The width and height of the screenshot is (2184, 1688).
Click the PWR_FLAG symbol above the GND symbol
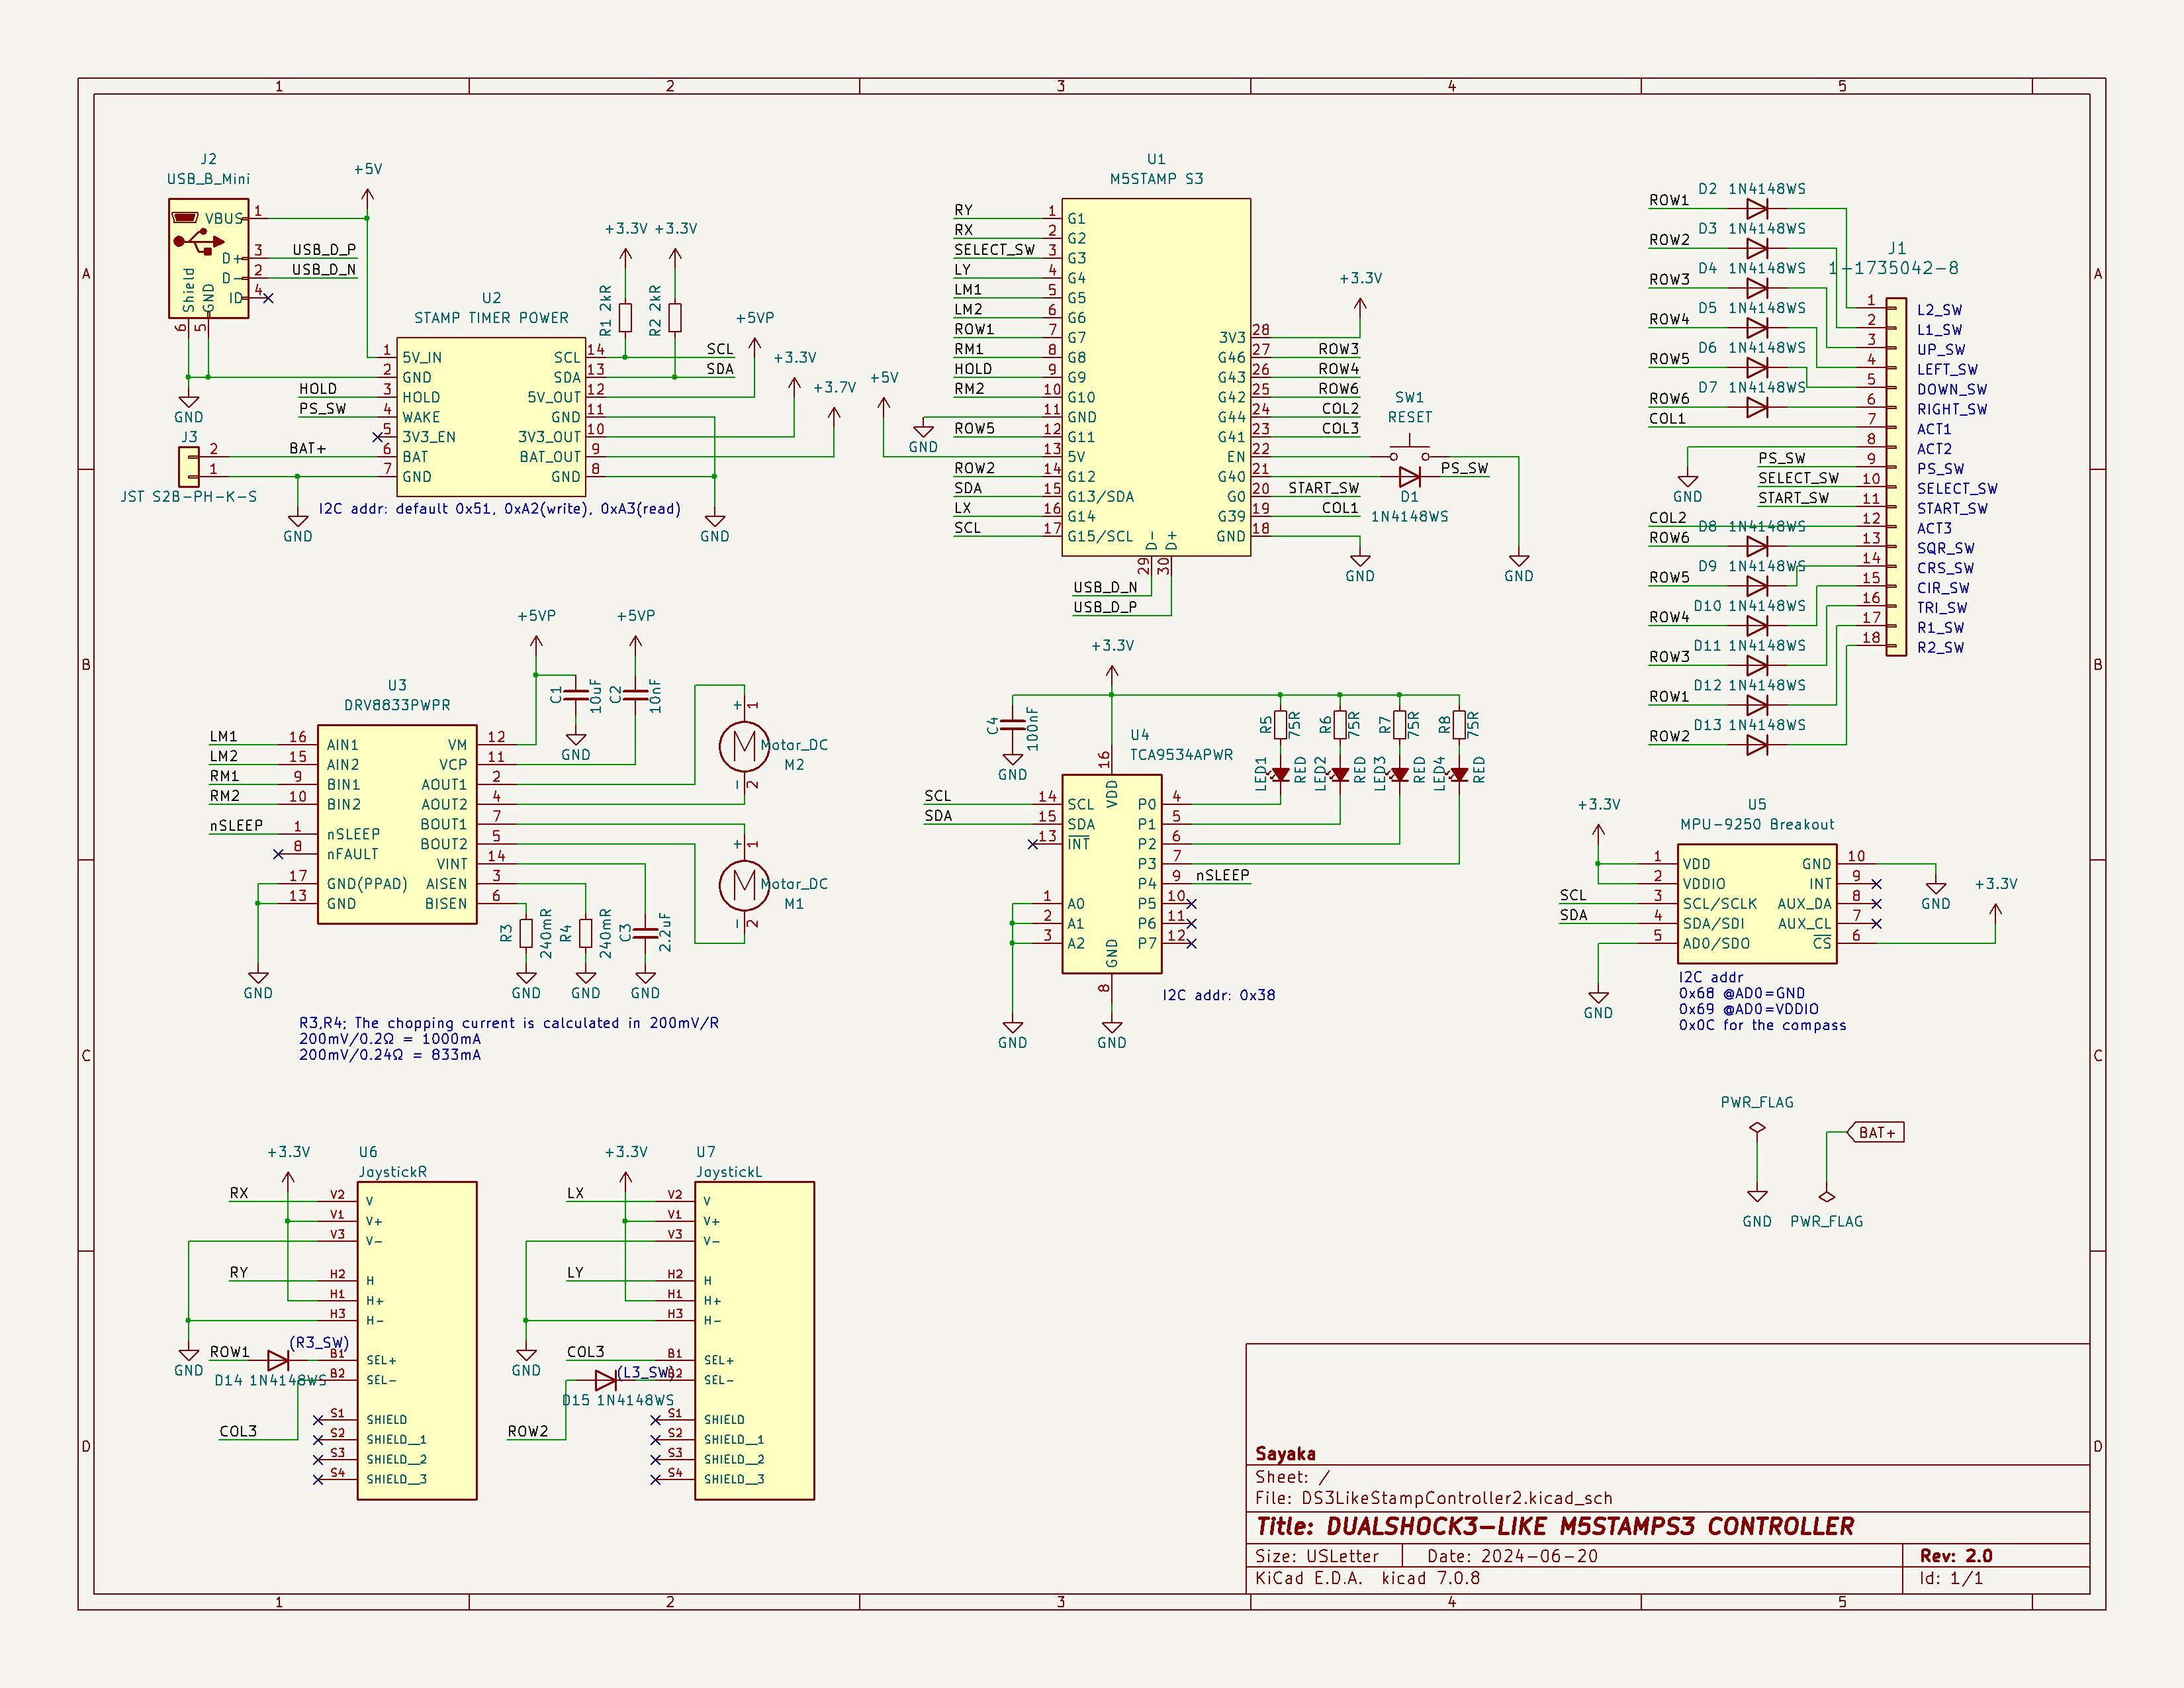coord(1757,1127)
